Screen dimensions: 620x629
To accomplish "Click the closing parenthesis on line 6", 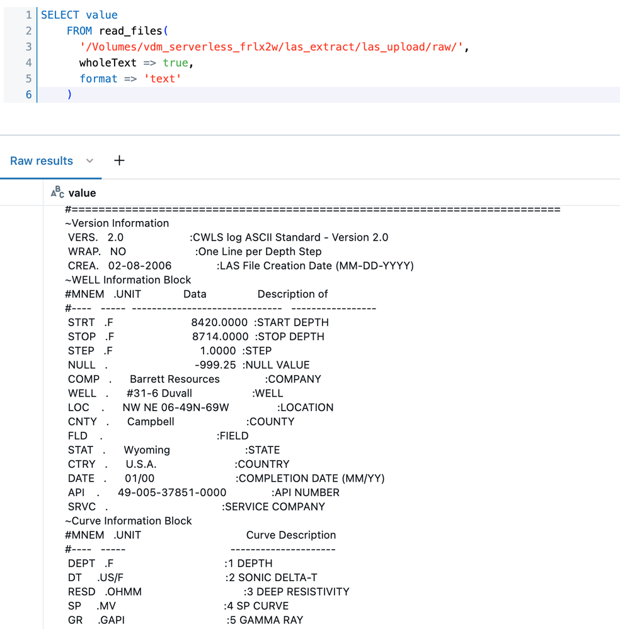I will tap(69, 94).
